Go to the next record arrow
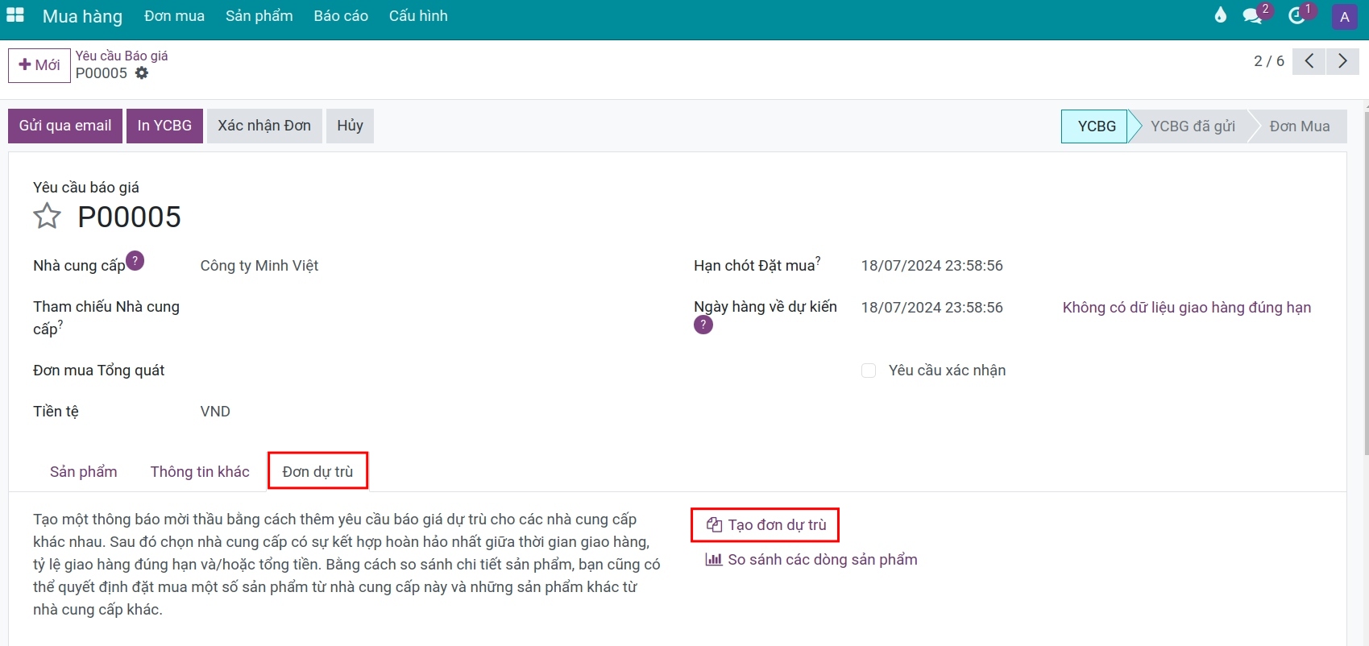1369x646 pixels. point(1342,61)
